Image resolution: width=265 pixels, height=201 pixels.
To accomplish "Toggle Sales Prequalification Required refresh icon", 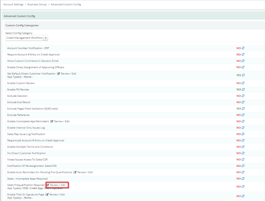I will click(243, 186).
